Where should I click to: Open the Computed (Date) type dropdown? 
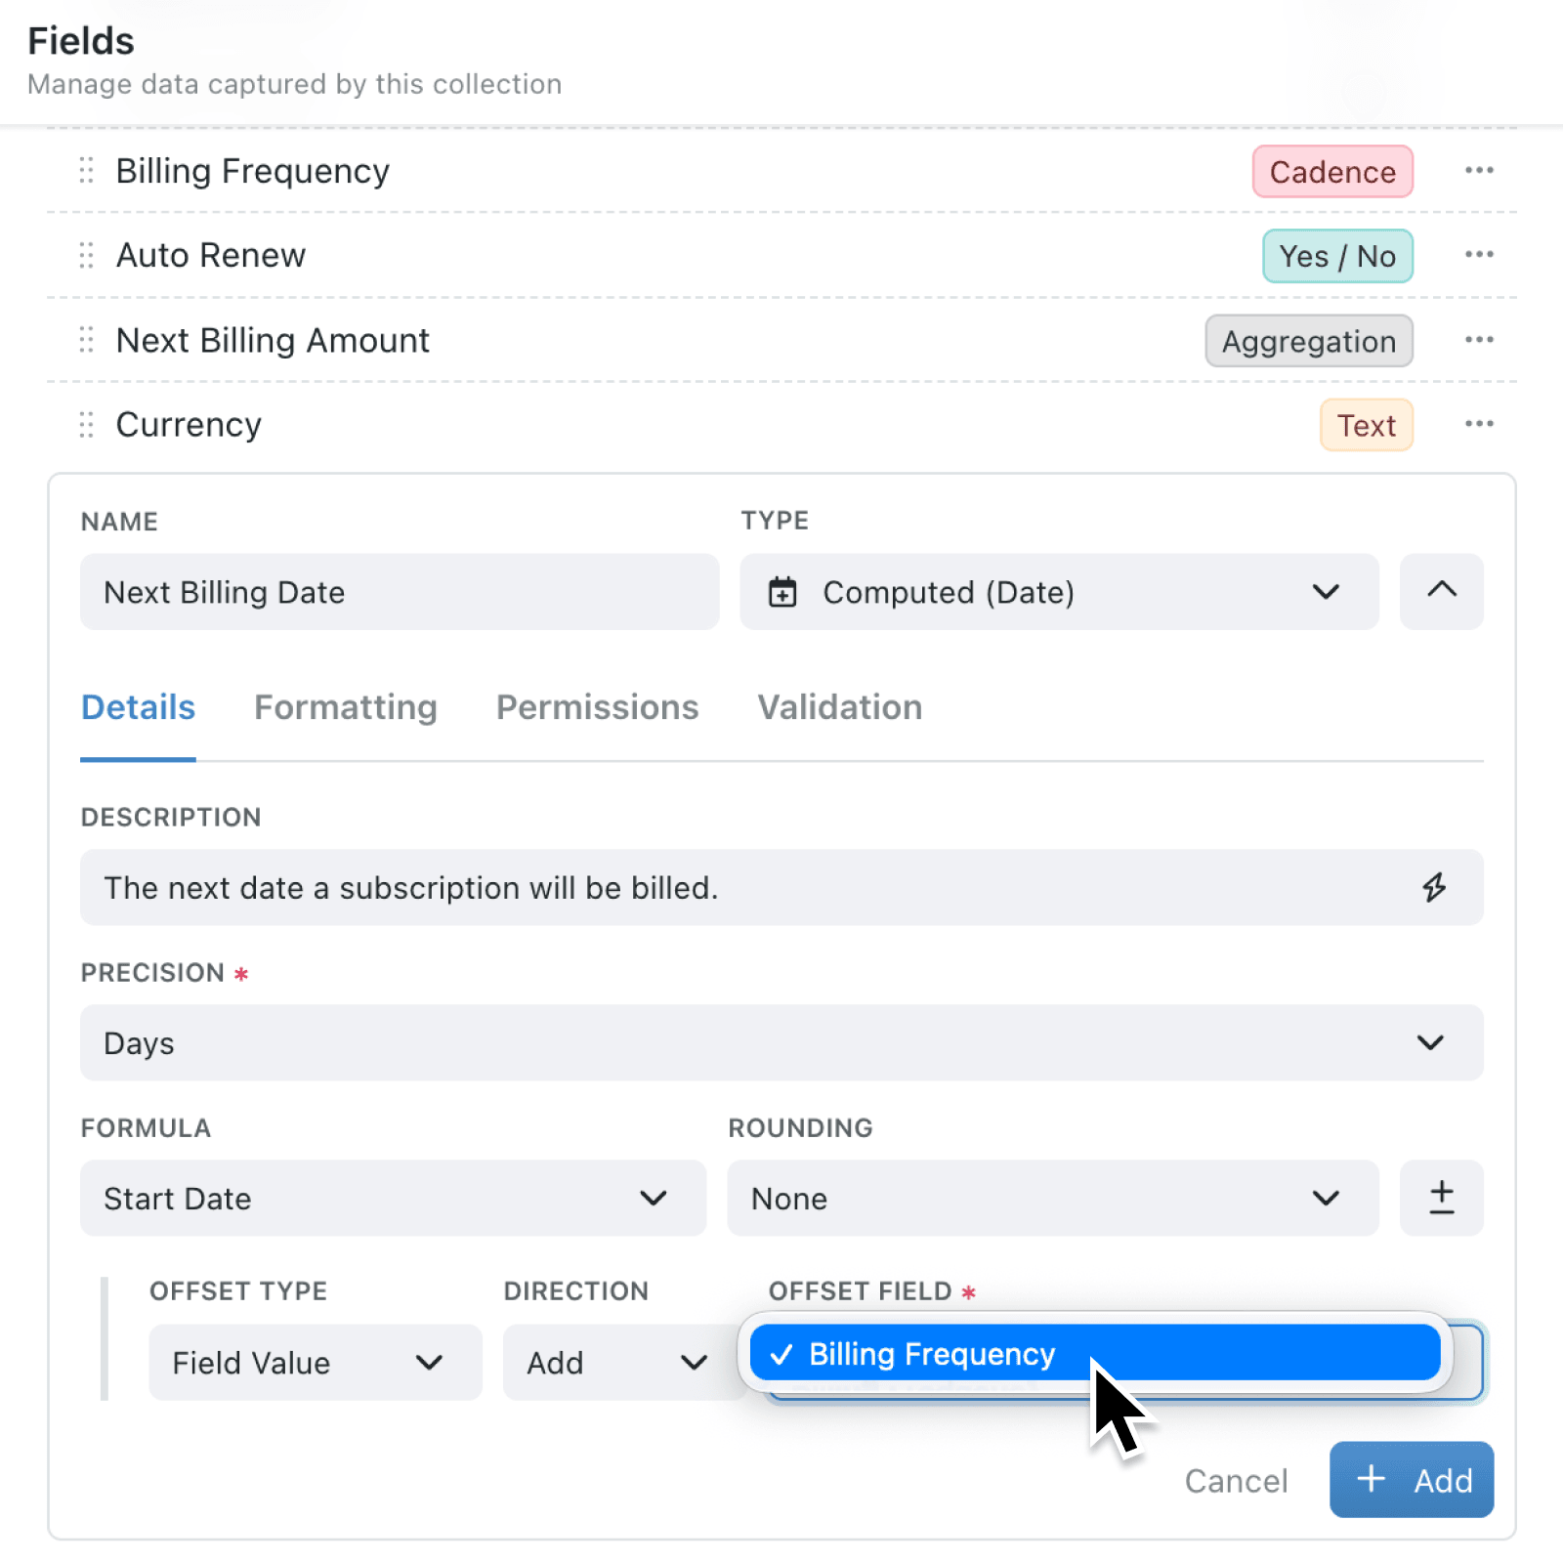pos(1059,591)
